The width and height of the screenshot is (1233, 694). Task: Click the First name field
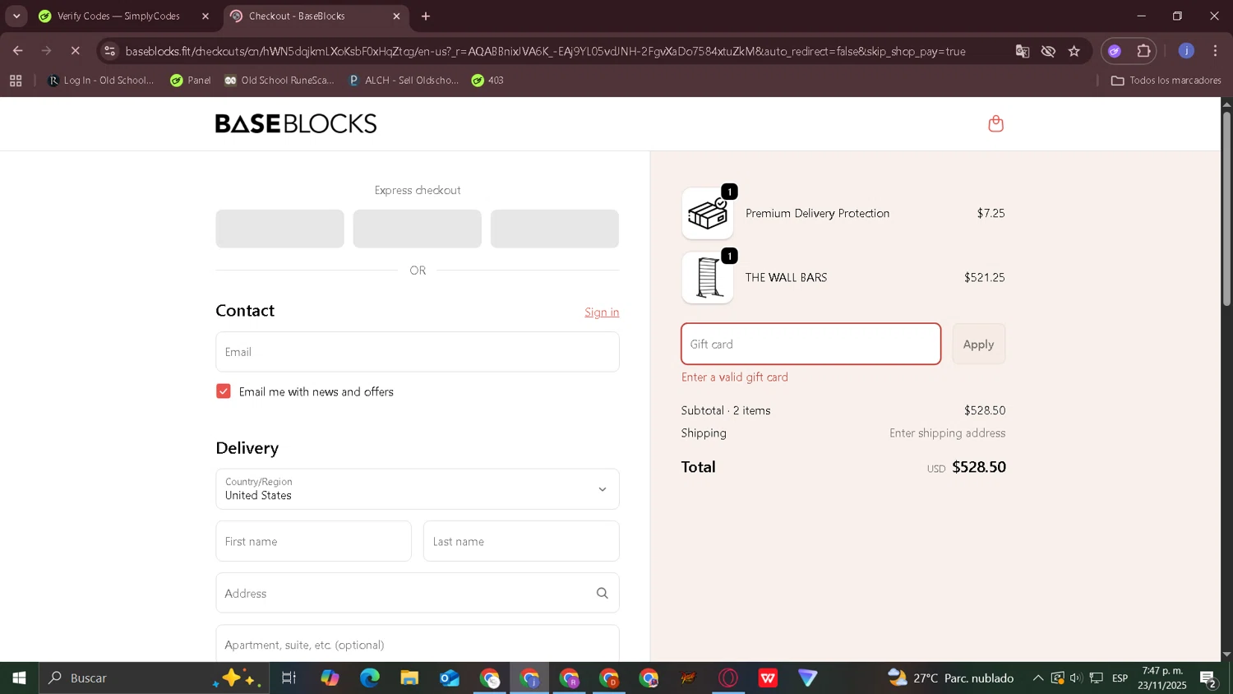click(x=313, y=541)
